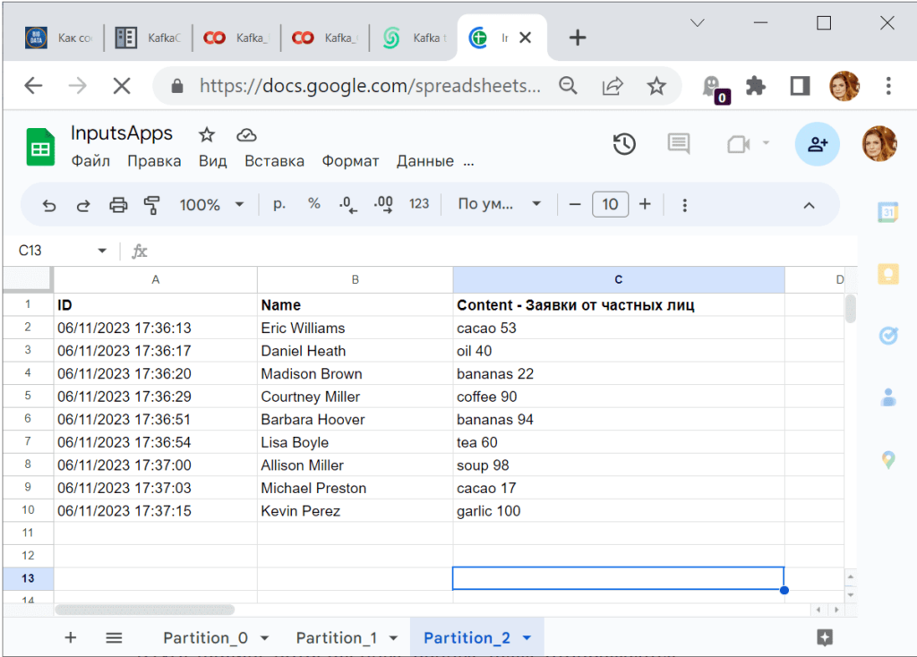
Task: Star the InputsApps spreadsheet
Action: (x=207, y=133)
